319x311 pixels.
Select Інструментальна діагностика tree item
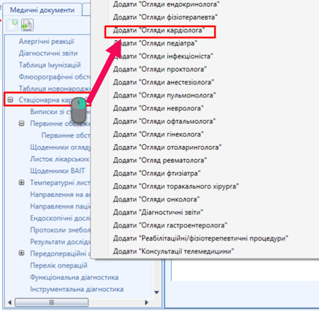point(77,289)
